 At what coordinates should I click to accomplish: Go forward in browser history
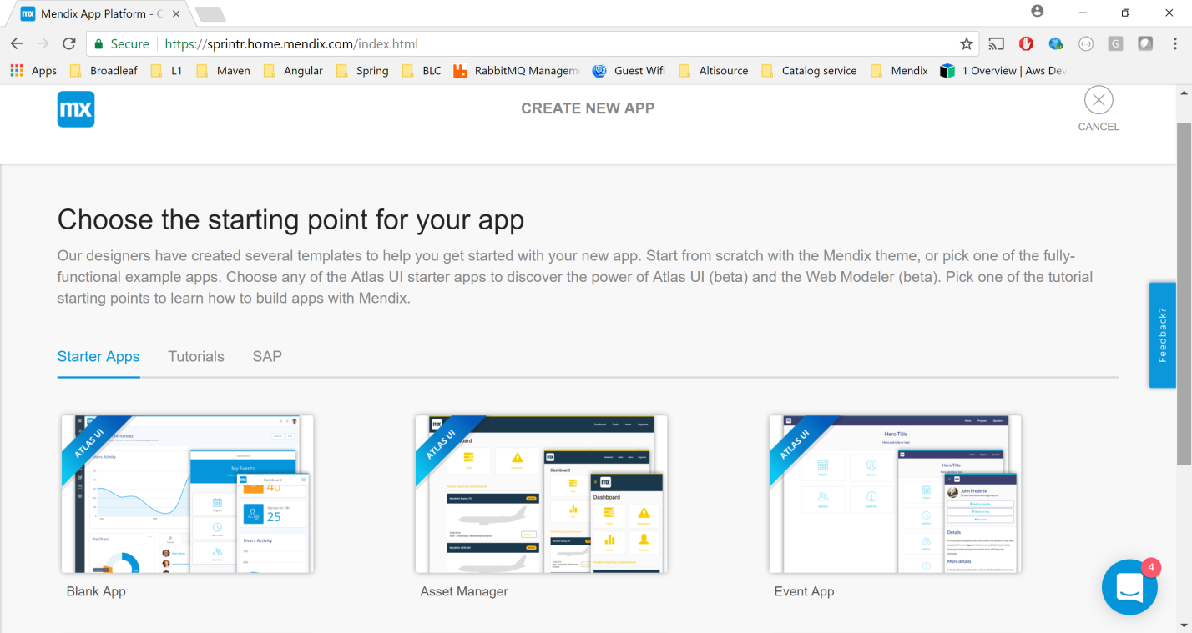tap(43, 44)
